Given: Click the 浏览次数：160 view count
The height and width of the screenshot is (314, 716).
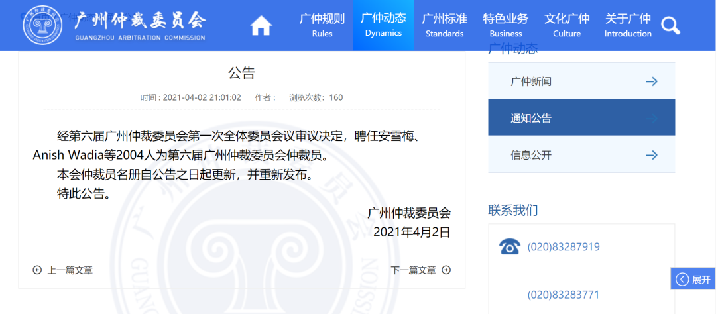Looking at the screenshot, I should pos(316,97).
